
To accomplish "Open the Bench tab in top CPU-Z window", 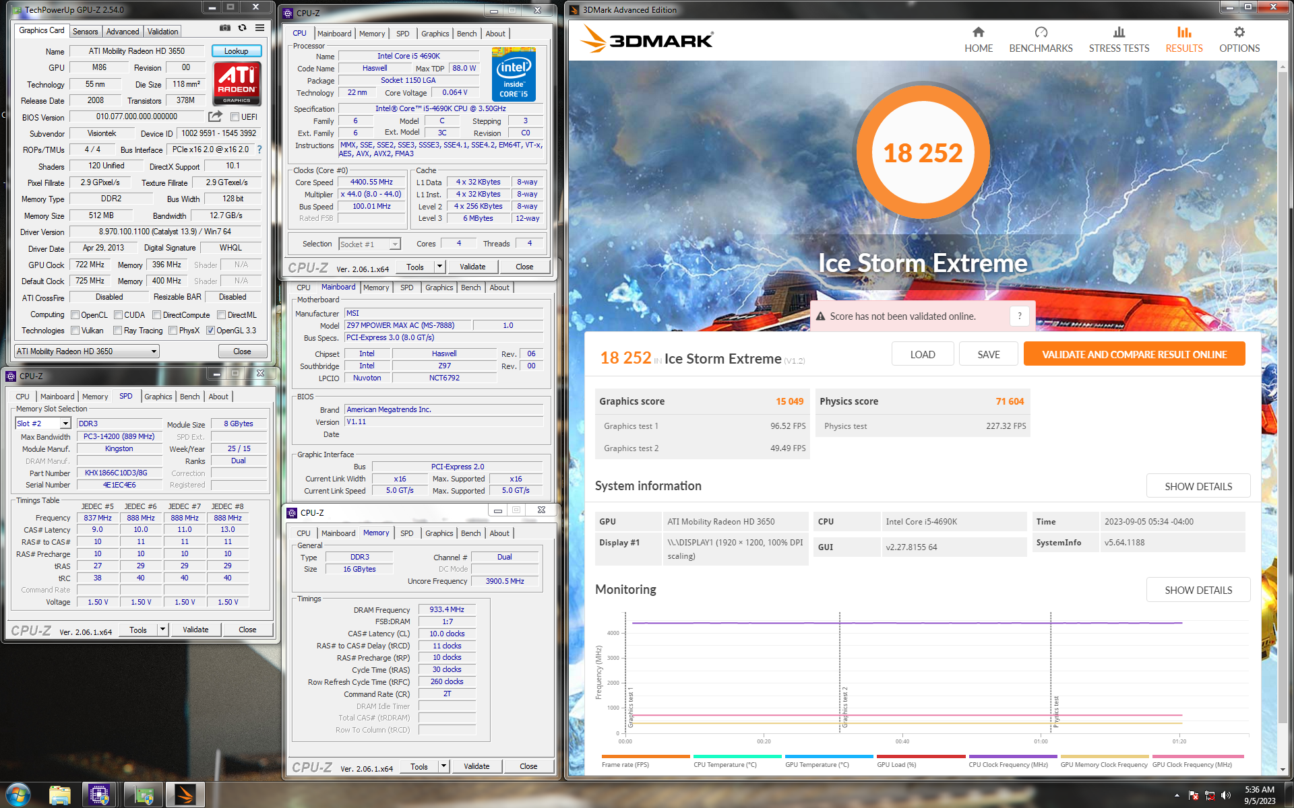I will click(x=466, y=34).
